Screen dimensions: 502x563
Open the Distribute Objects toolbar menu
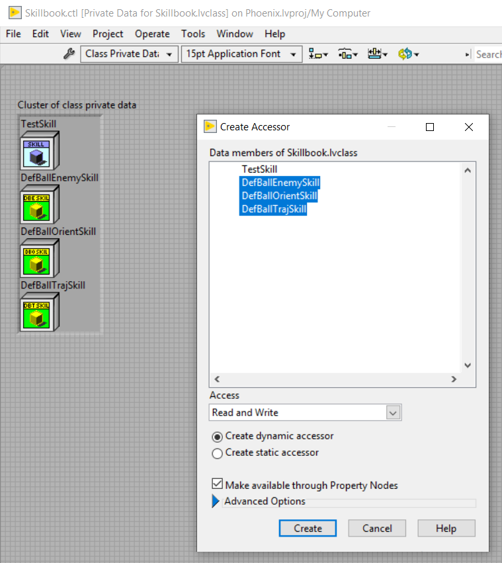coord(348,54)
